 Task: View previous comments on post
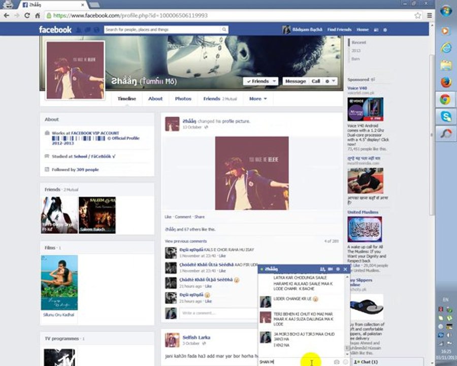tap(186, 241)
